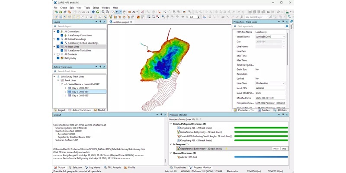Pin the Output panel
Image resolution: width=346 pixels, height=173 pixels.
tap(161, 115)
